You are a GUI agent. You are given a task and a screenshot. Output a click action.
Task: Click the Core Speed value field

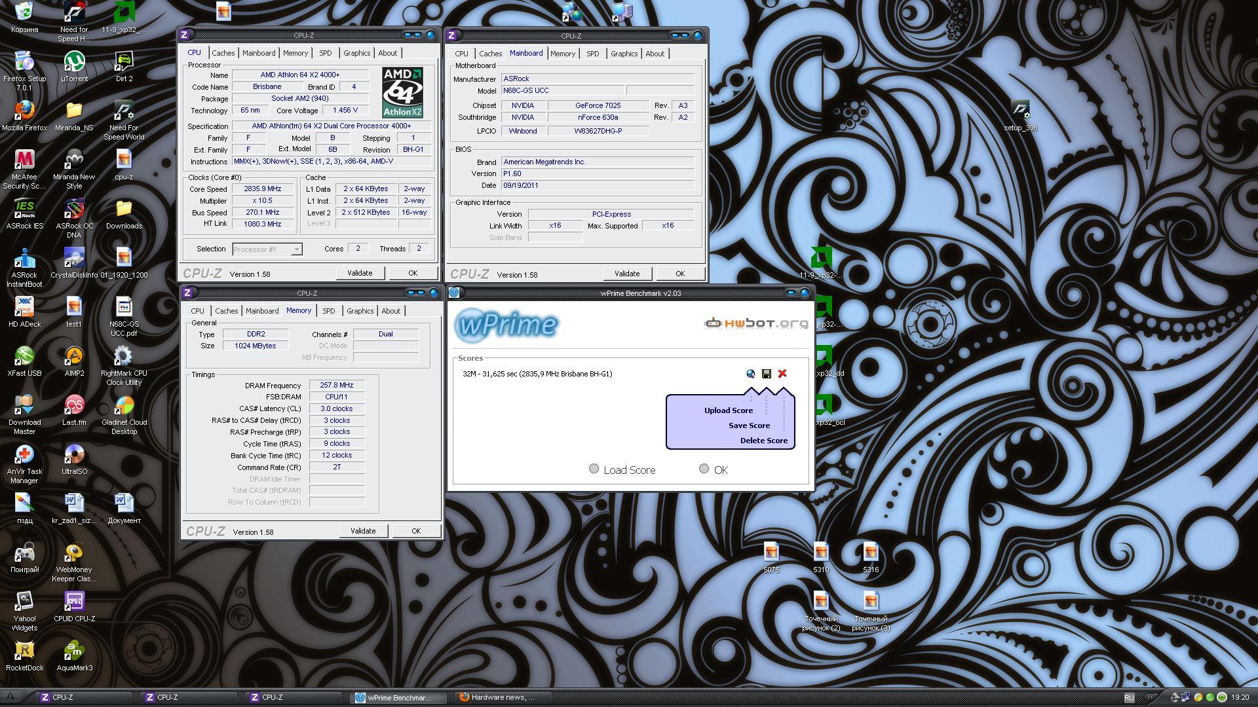(262, 189)
